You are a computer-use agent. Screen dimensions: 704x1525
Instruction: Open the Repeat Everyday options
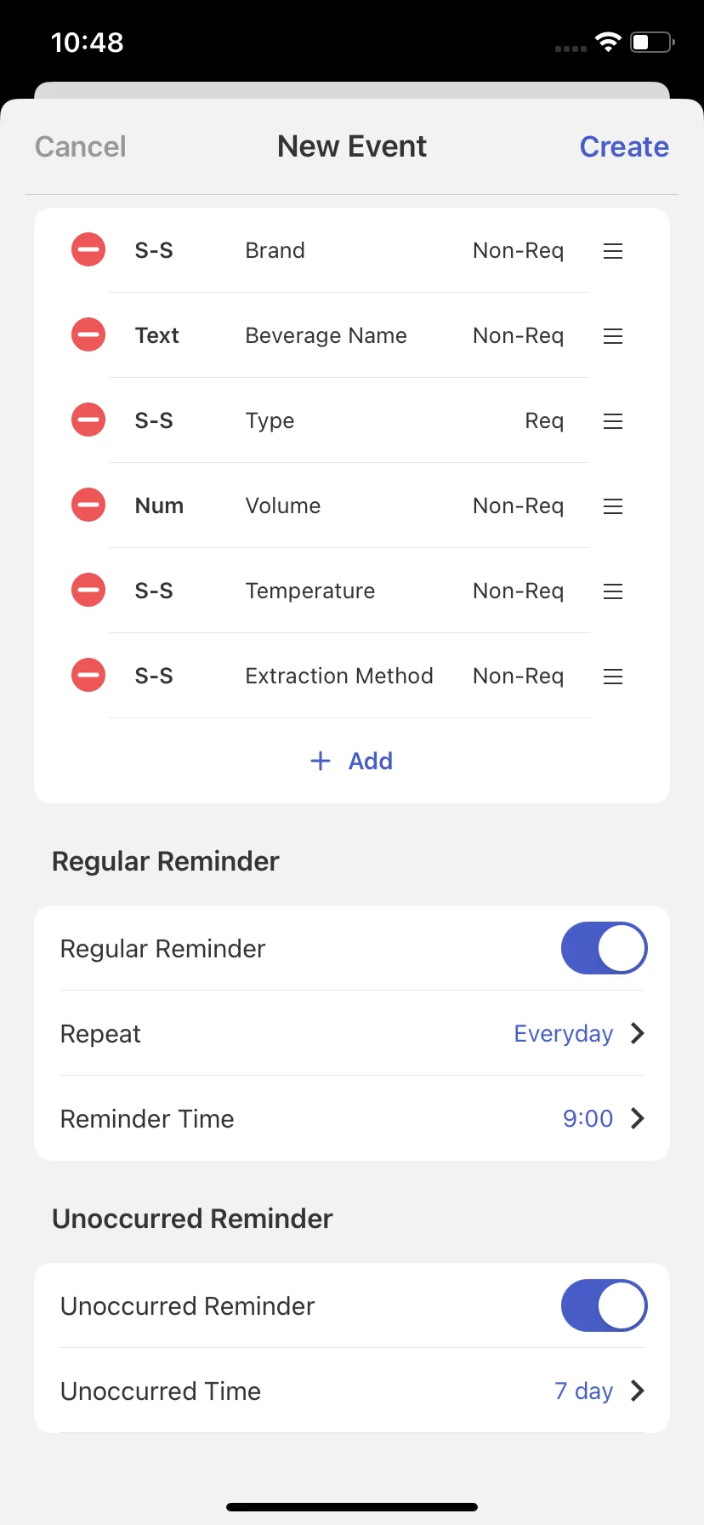click(352, 1033)
